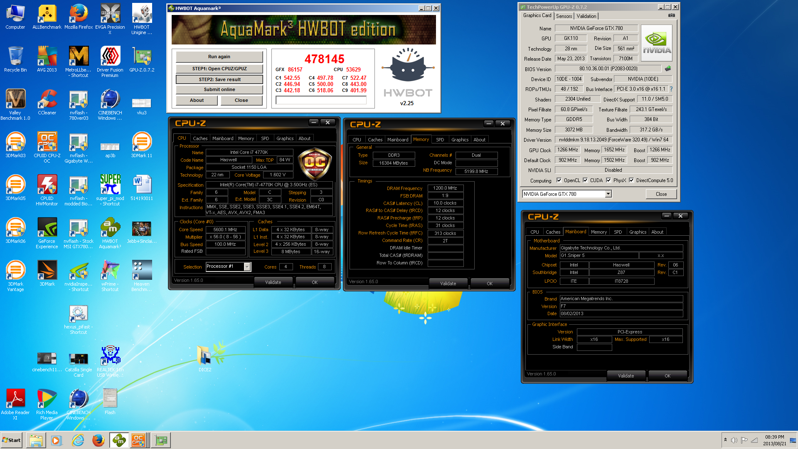
Task: Open GPU-Z.0.7.2 desktop icon
Action: pyautogui.click(x=142, y=59)
